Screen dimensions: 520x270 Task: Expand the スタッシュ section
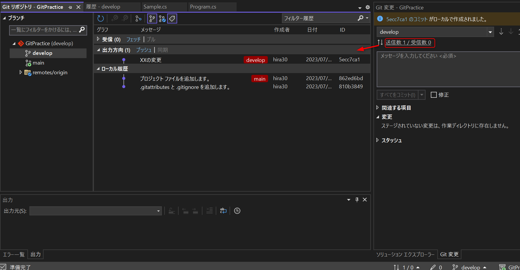[378, 140]
